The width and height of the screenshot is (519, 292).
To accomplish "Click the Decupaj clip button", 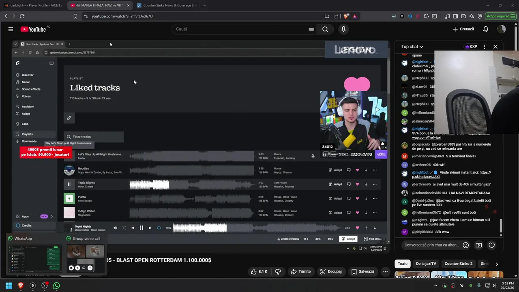I will (x=330, y=271).
